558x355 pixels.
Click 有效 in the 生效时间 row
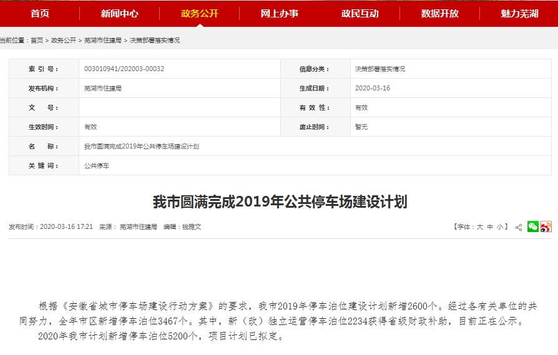[91, 127]
